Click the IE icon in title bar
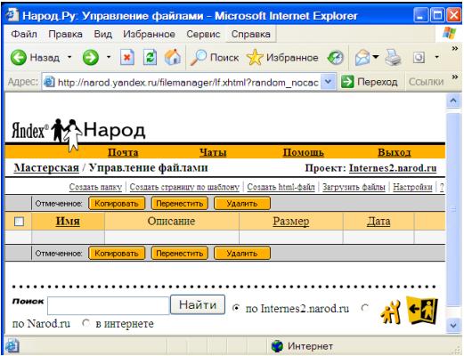 coord(12,15)
